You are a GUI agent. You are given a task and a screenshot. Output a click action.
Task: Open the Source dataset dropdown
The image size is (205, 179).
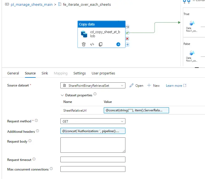tap(93, 85)
